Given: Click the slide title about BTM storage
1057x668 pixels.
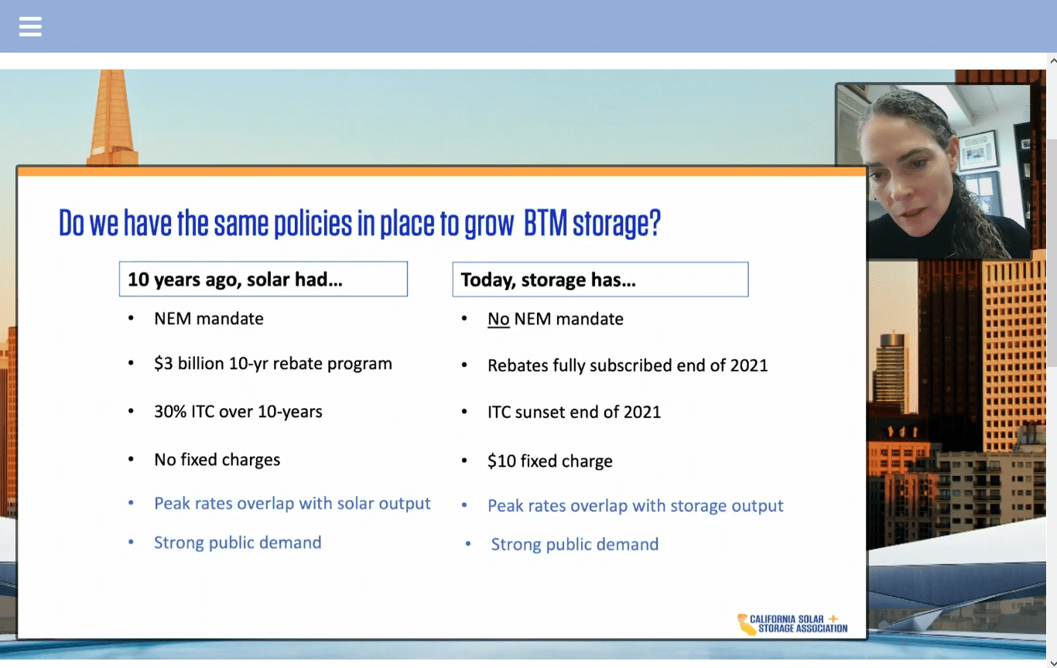Looking at the screenshot, I should (x=360, y=224).
